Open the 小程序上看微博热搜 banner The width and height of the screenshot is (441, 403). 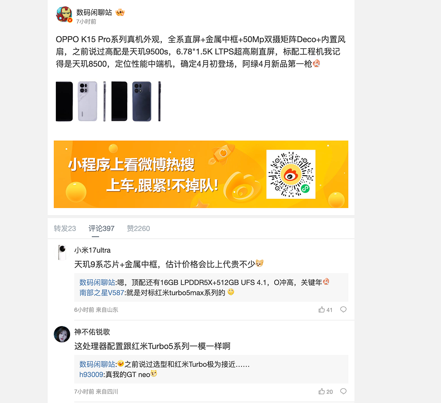click(201, 174)
